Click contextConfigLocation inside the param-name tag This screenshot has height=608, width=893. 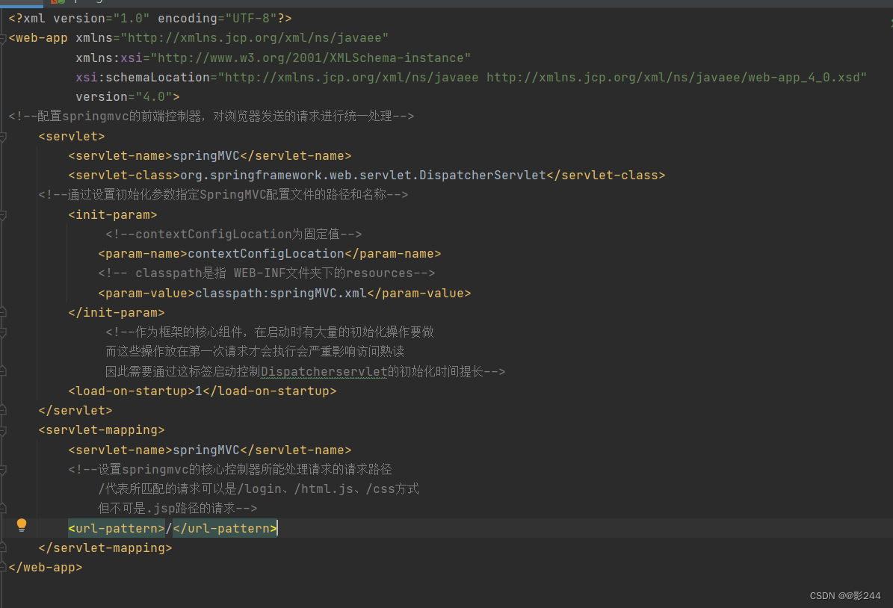(x=266, y=254)
